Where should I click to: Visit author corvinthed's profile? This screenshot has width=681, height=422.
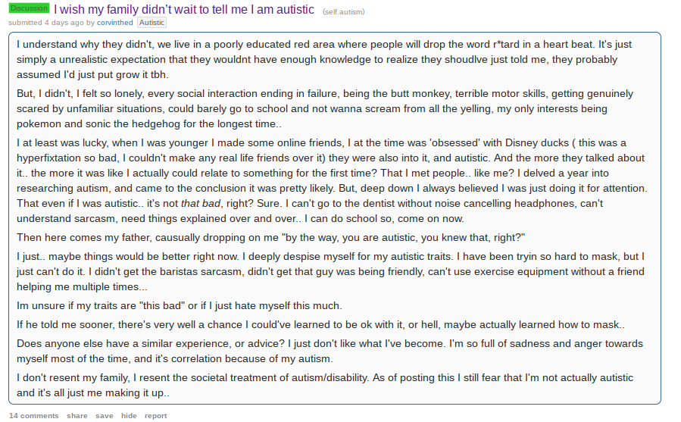point(114,23)
